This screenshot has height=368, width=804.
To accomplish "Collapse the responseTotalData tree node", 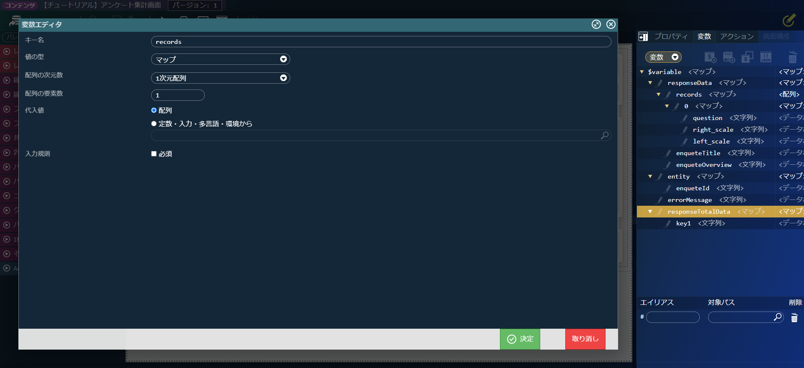I will click(650, 212).
